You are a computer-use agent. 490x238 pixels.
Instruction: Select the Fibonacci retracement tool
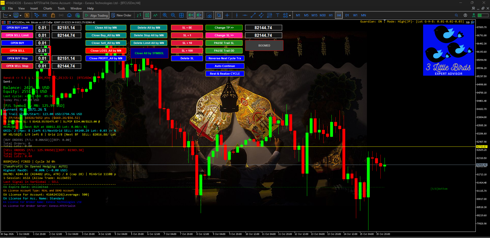[x=269, y=15]
